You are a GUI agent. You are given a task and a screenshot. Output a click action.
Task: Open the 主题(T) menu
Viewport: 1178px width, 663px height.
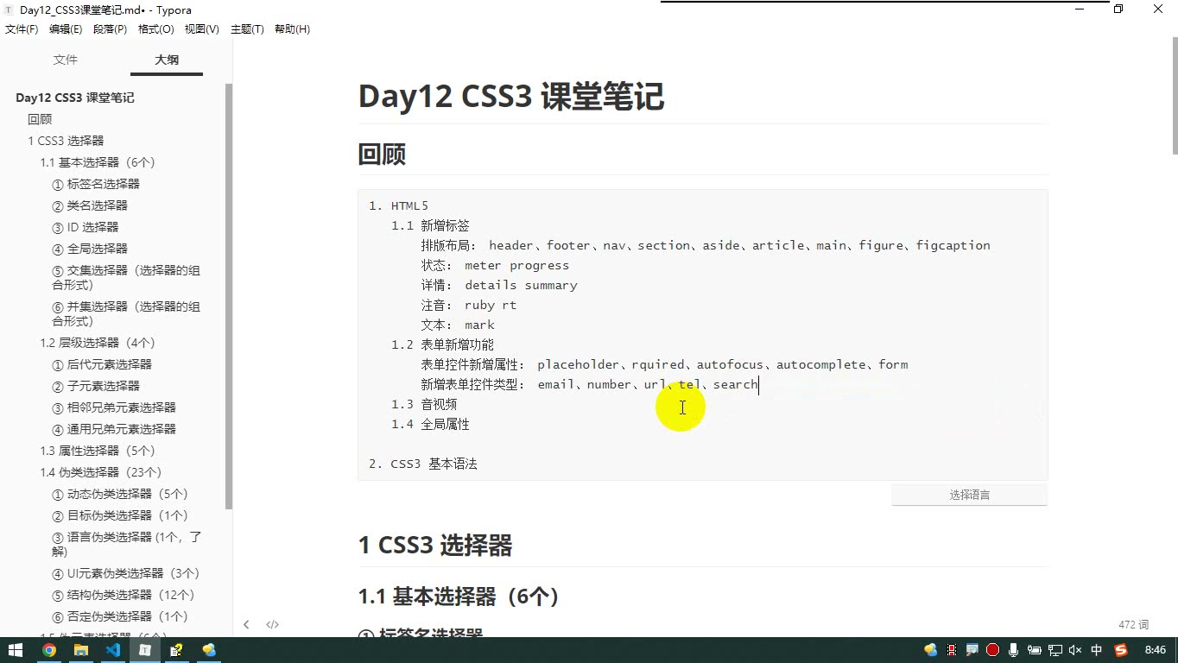tap(247, 29)
